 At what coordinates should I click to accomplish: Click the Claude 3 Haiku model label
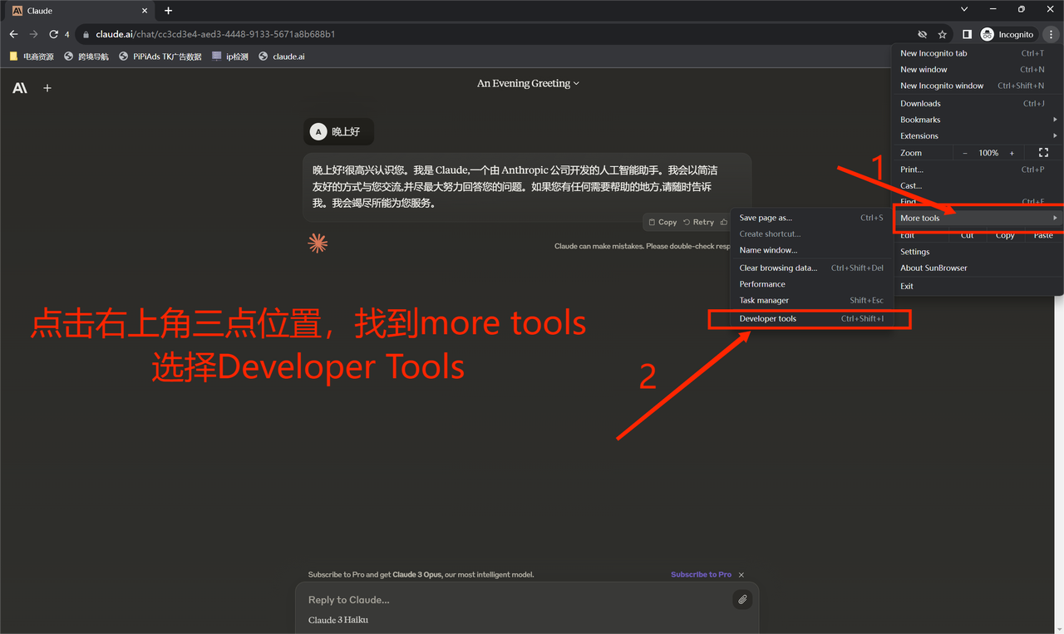(x=338, y=620)
